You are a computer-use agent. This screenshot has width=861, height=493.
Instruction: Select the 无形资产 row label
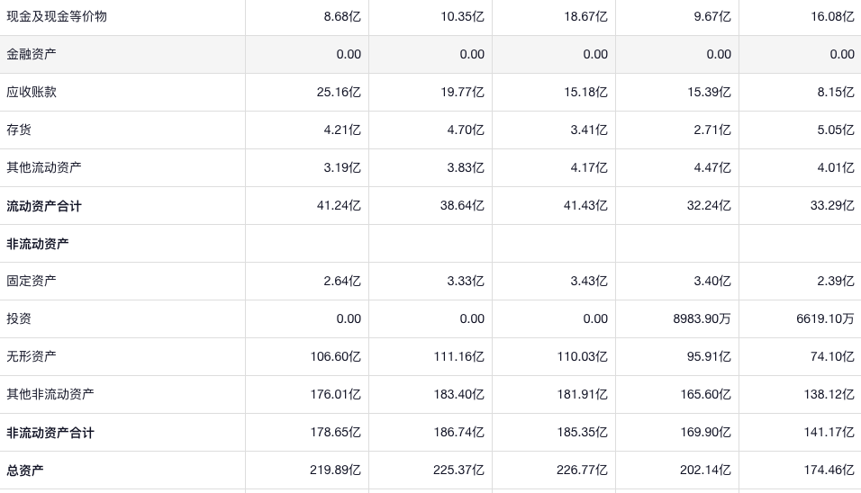click(32, 356)
